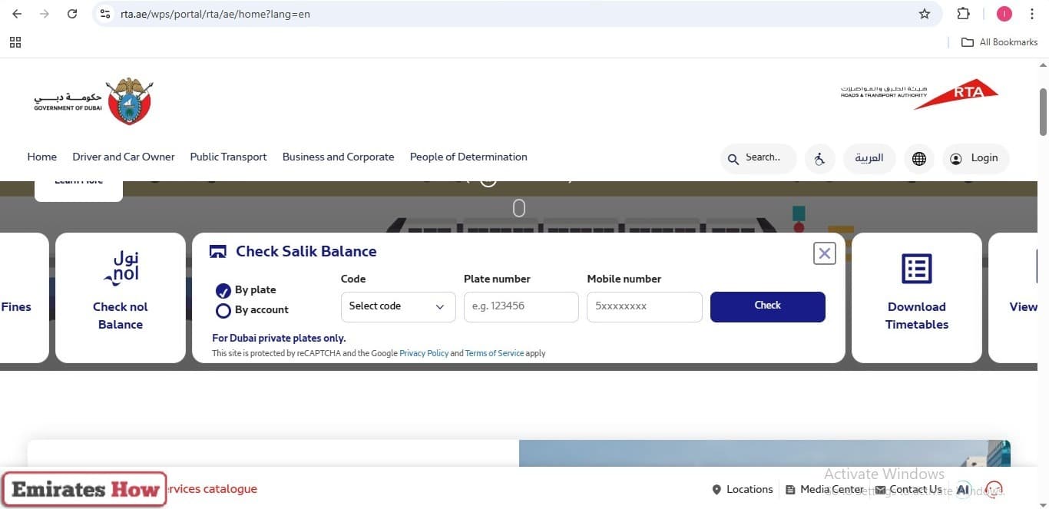The image size is (1049, 509).
Task: Click the Search box in header
Action: click(759, 158)
